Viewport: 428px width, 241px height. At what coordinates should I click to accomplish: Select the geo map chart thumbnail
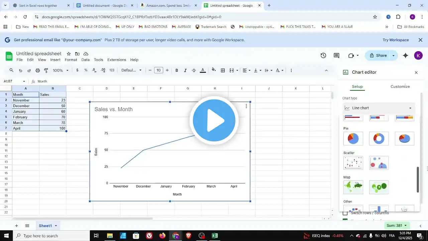(x=353, y=187)
